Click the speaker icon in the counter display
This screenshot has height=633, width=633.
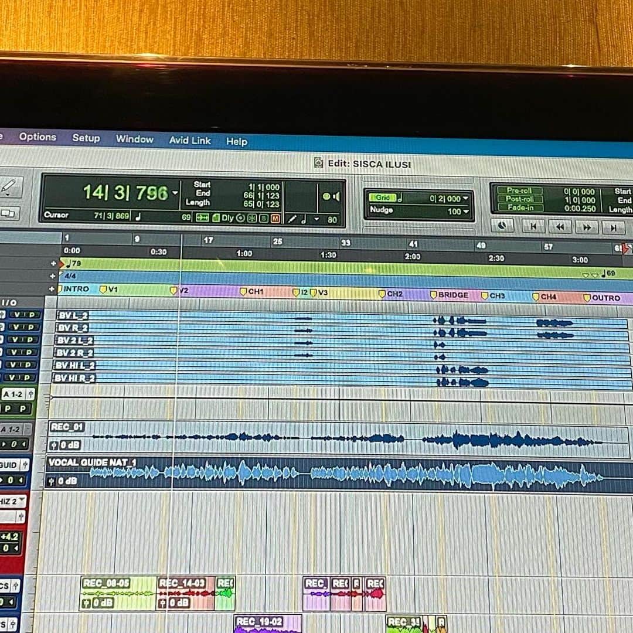(336, 196)
